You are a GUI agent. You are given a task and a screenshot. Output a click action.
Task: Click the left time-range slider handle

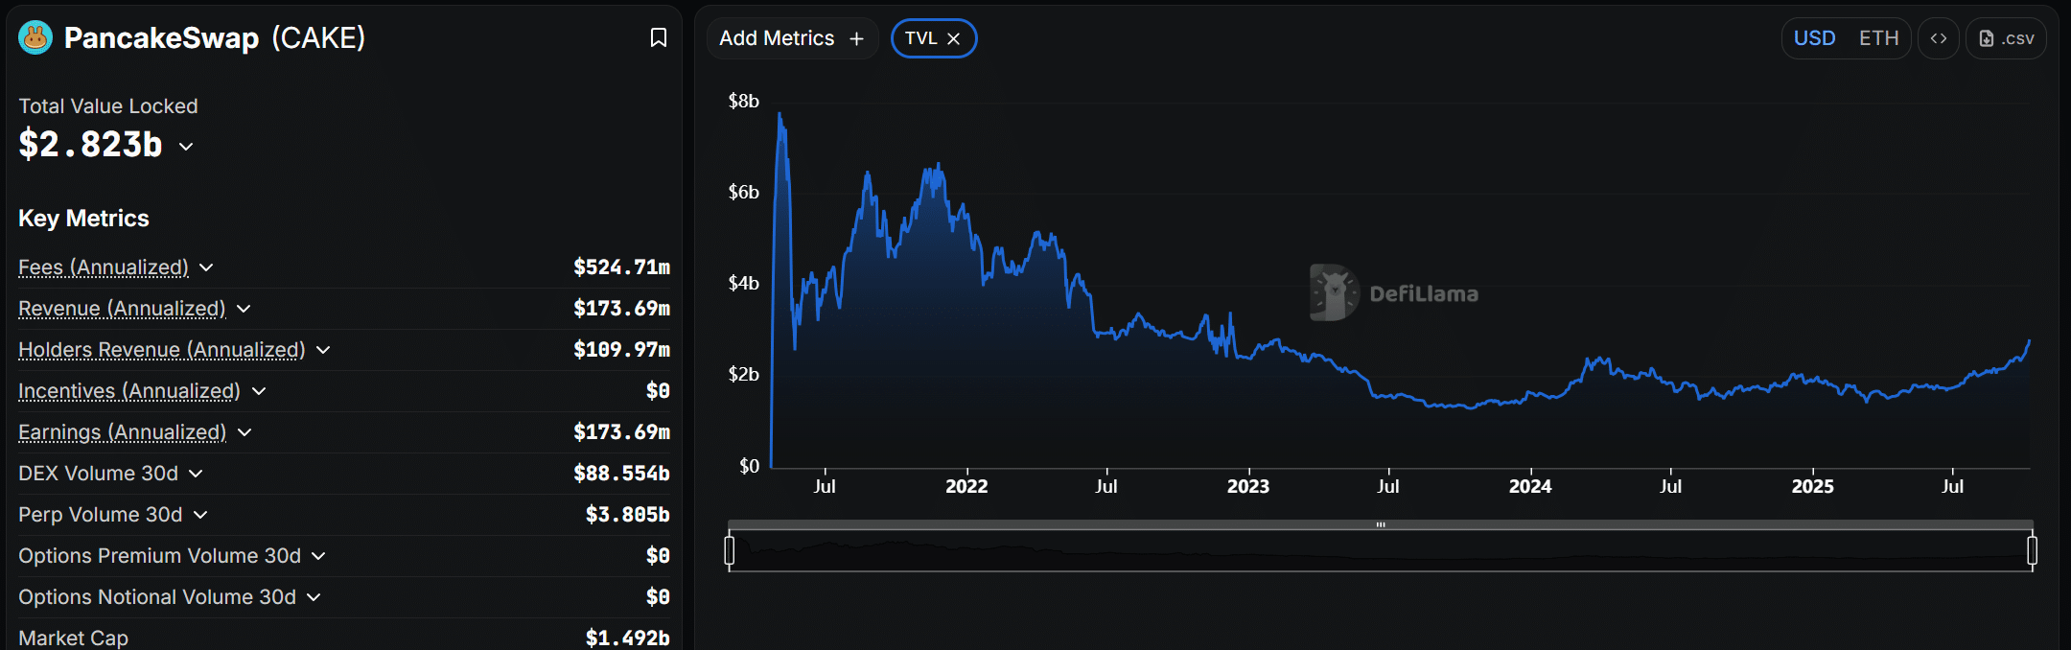(x=730, y=550)
